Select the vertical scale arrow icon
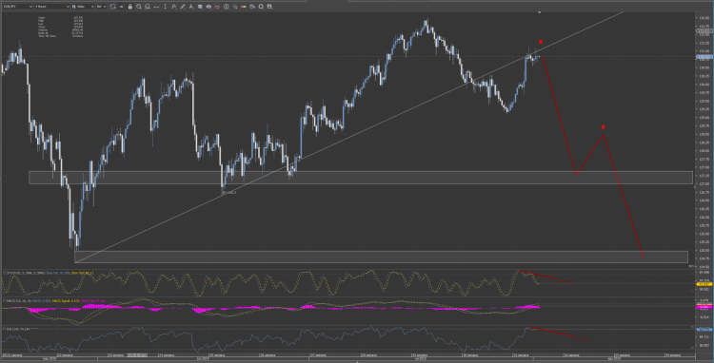 click(x=166, y=7)
